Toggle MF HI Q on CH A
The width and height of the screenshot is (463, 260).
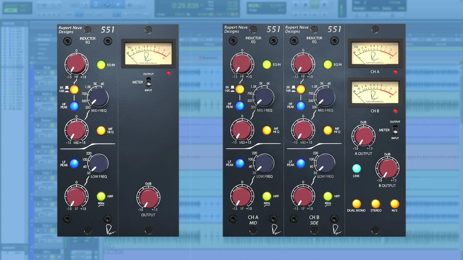(x=267, y=130)
